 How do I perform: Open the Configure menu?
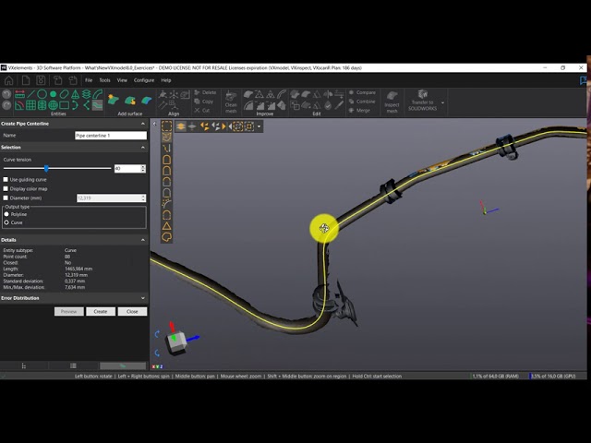pyautogui.click(x=144, y=80)
